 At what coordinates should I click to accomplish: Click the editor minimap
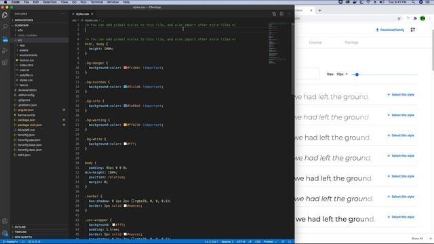278,44
